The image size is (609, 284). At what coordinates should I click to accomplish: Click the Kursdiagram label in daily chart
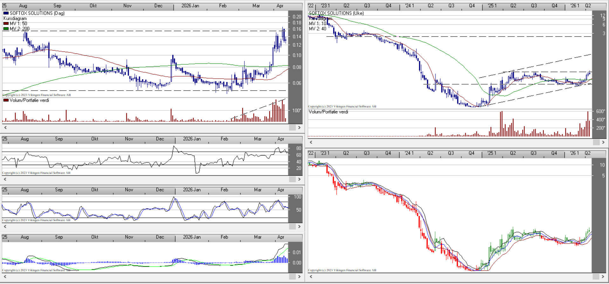click(x=15, y=18)
